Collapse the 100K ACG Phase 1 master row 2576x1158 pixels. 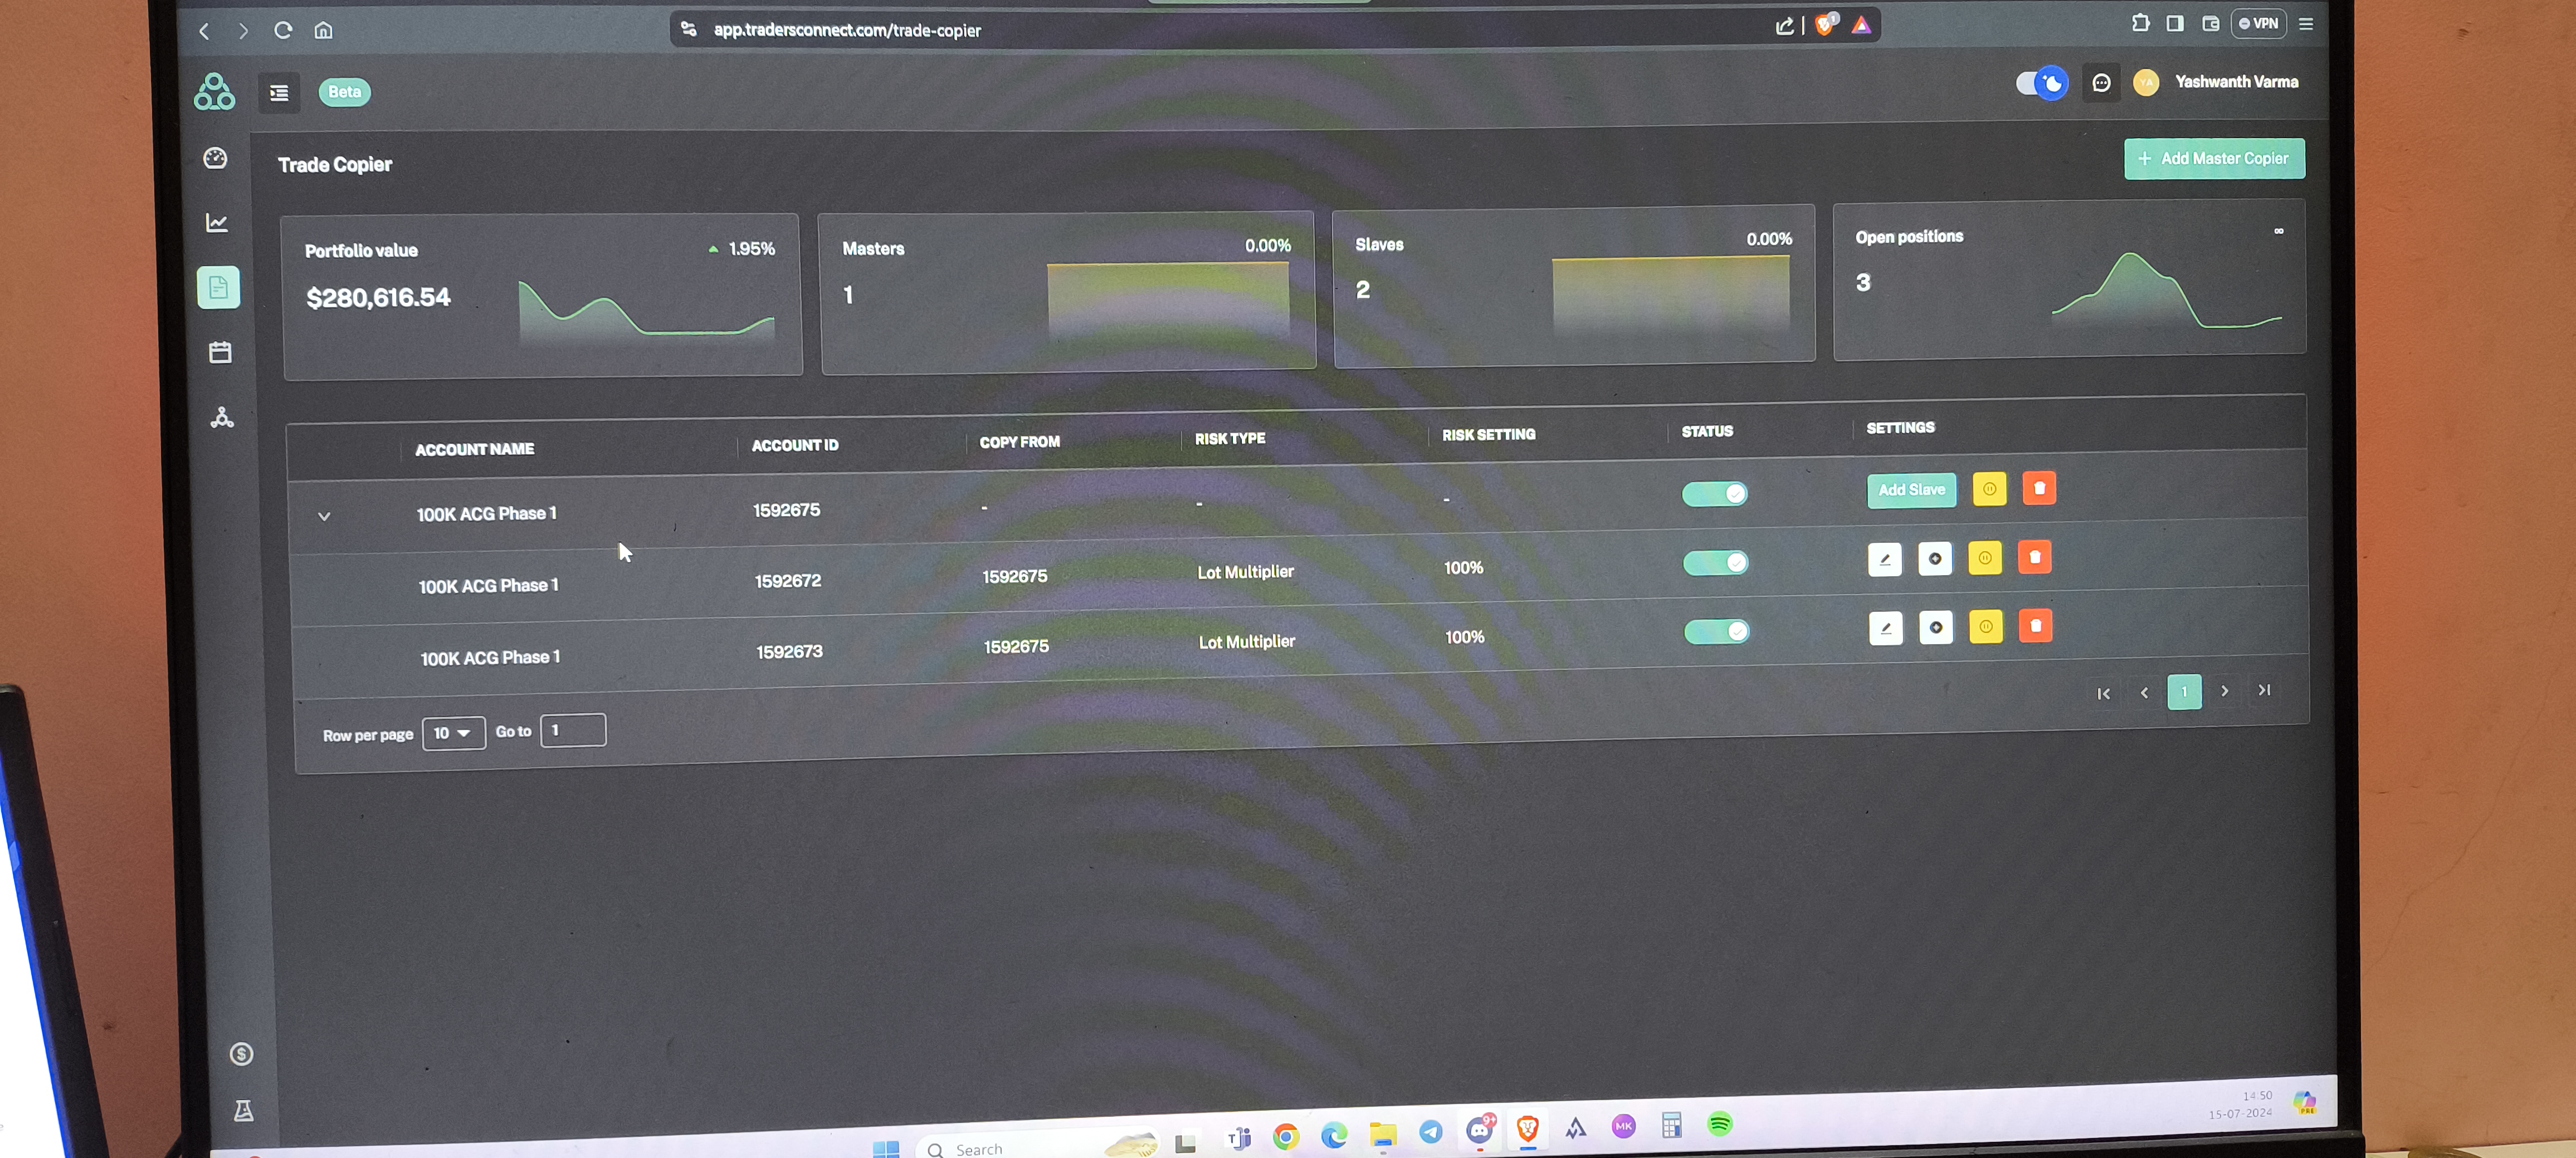click(324, 517)
